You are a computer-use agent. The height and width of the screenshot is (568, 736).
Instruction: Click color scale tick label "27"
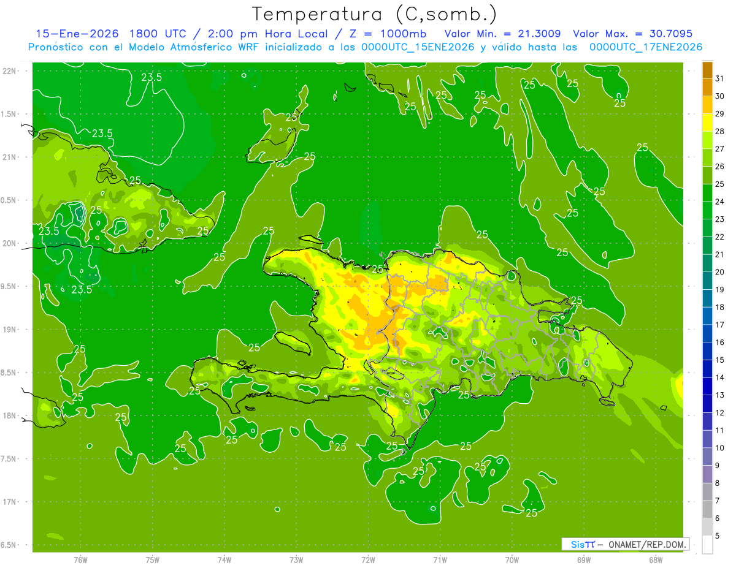coord(720,149)
